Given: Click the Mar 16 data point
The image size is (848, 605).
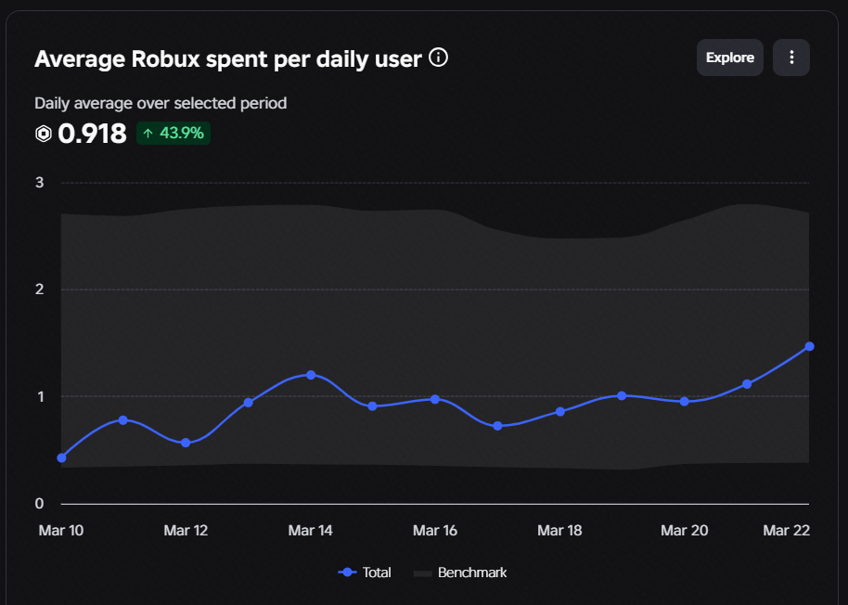Looking at the screenshot, I should [435, 399].
